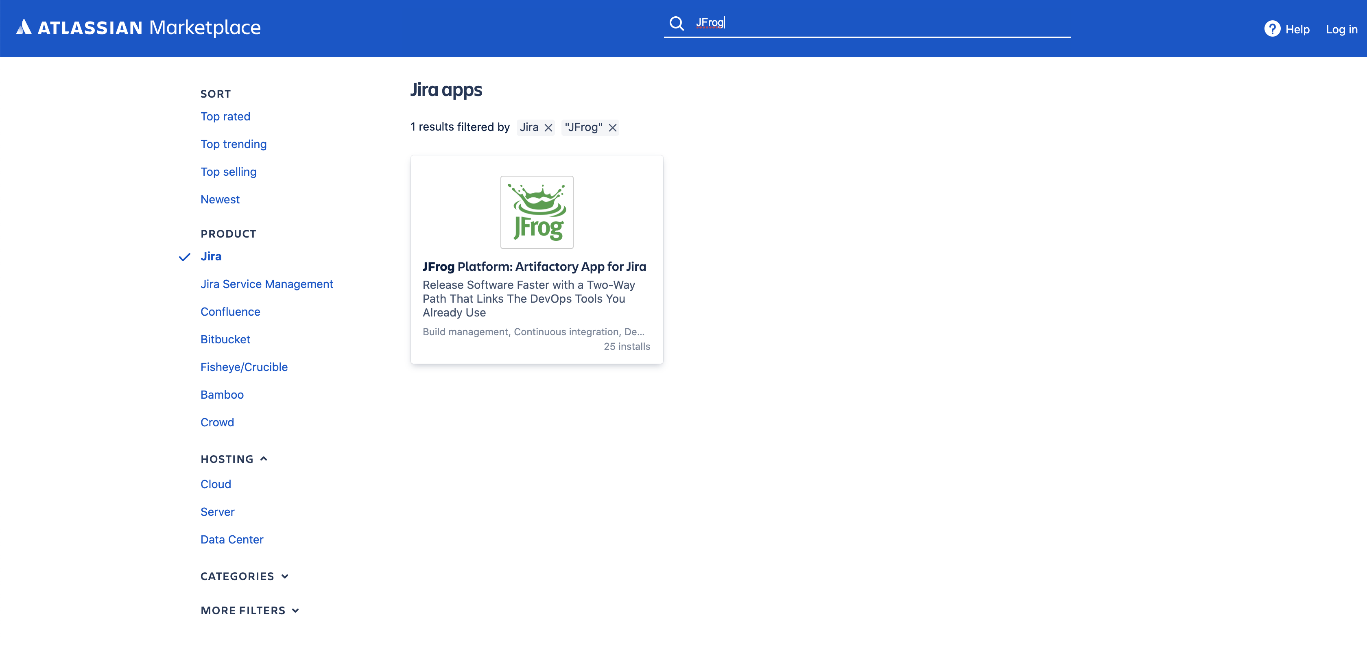
Task: Select Data Center hosting option
Action: point(231,540)
